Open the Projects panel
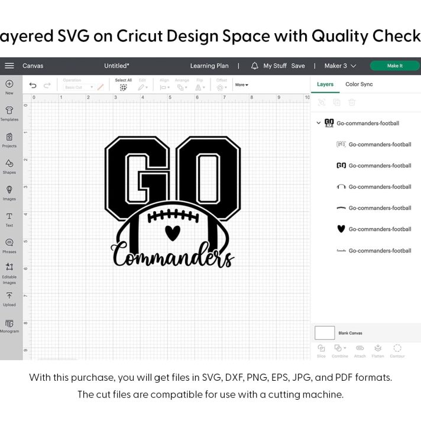The height and width of the screenshot is (421, 421). point(9,140)
